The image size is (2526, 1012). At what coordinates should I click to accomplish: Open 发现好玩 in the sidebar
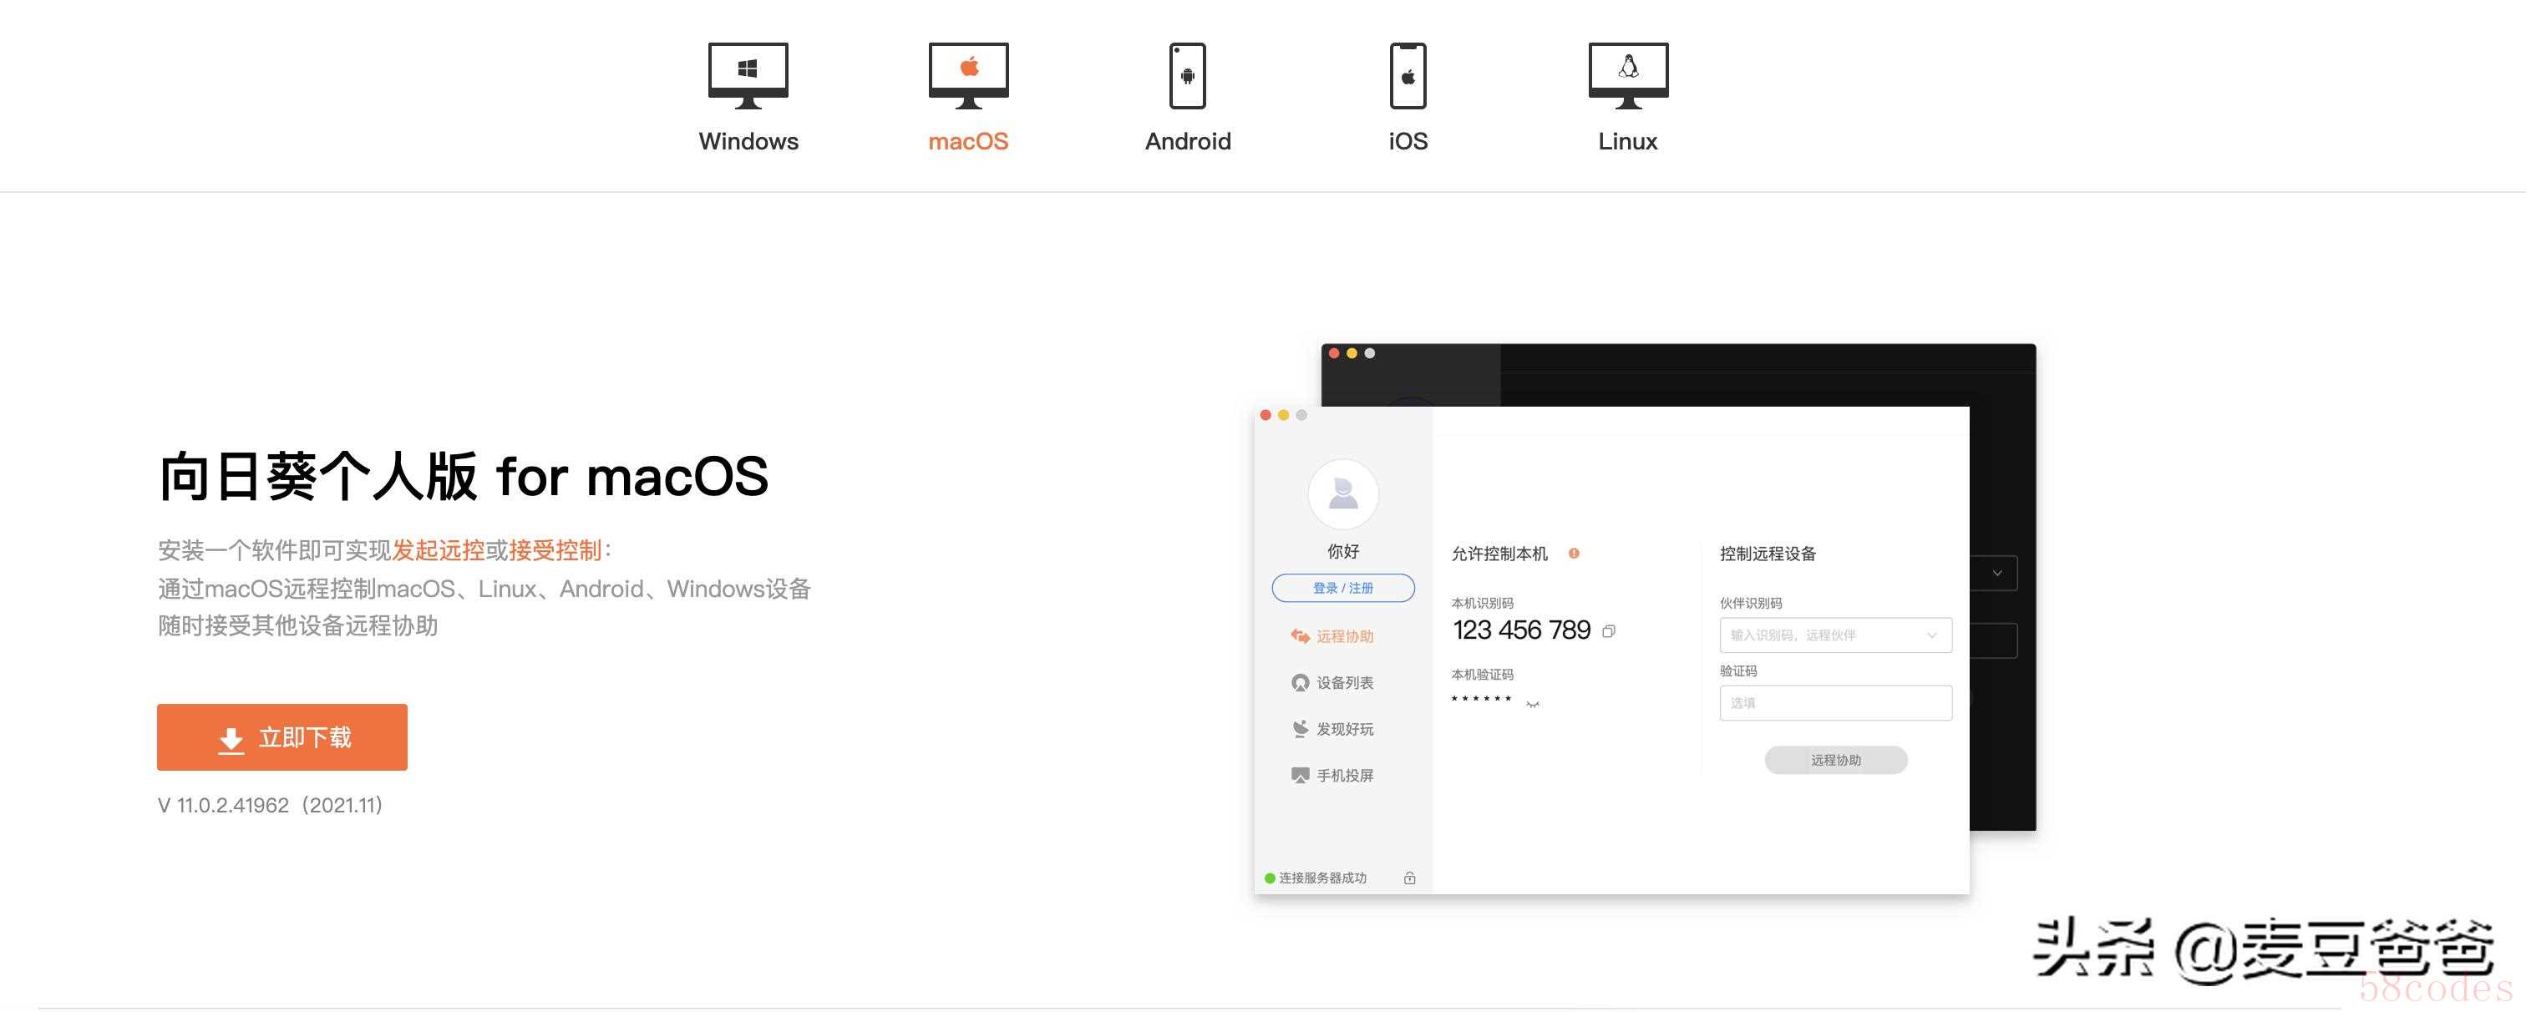pos(1331,729)
